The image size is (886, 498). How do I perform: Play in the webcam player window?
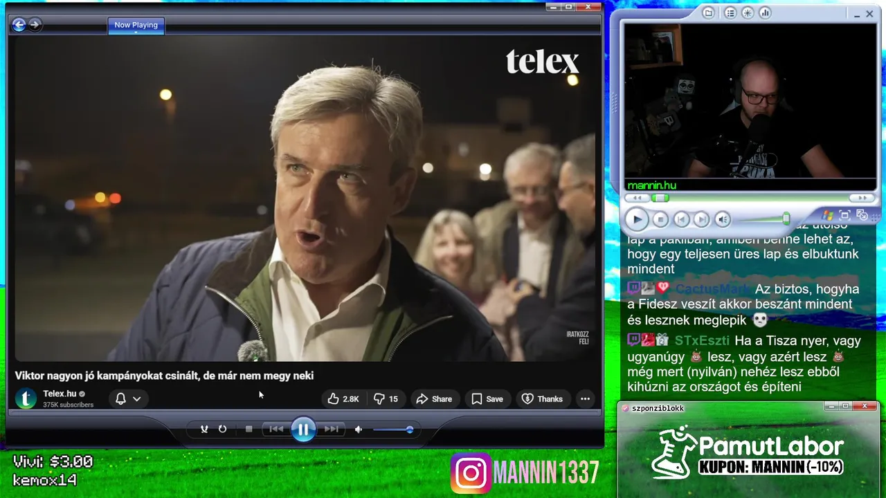coord(637,219)
